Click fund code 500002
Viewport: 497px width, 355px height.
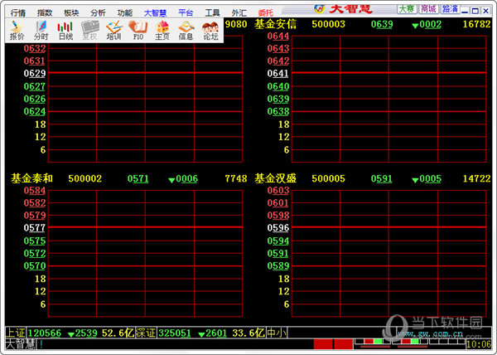[85, 178]
